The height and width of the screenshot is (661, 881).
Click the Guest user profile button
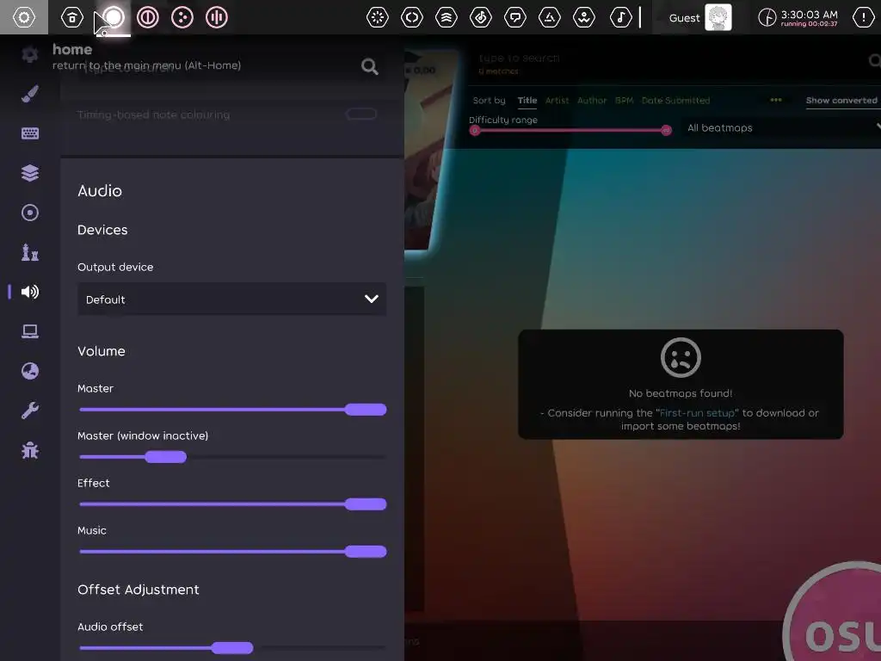click(x=700, y=17)
